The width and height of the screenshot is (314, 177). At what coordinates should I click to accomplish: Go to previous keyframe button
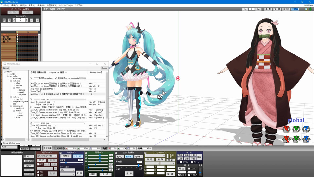pyautogui.click(x=9, y=20)
